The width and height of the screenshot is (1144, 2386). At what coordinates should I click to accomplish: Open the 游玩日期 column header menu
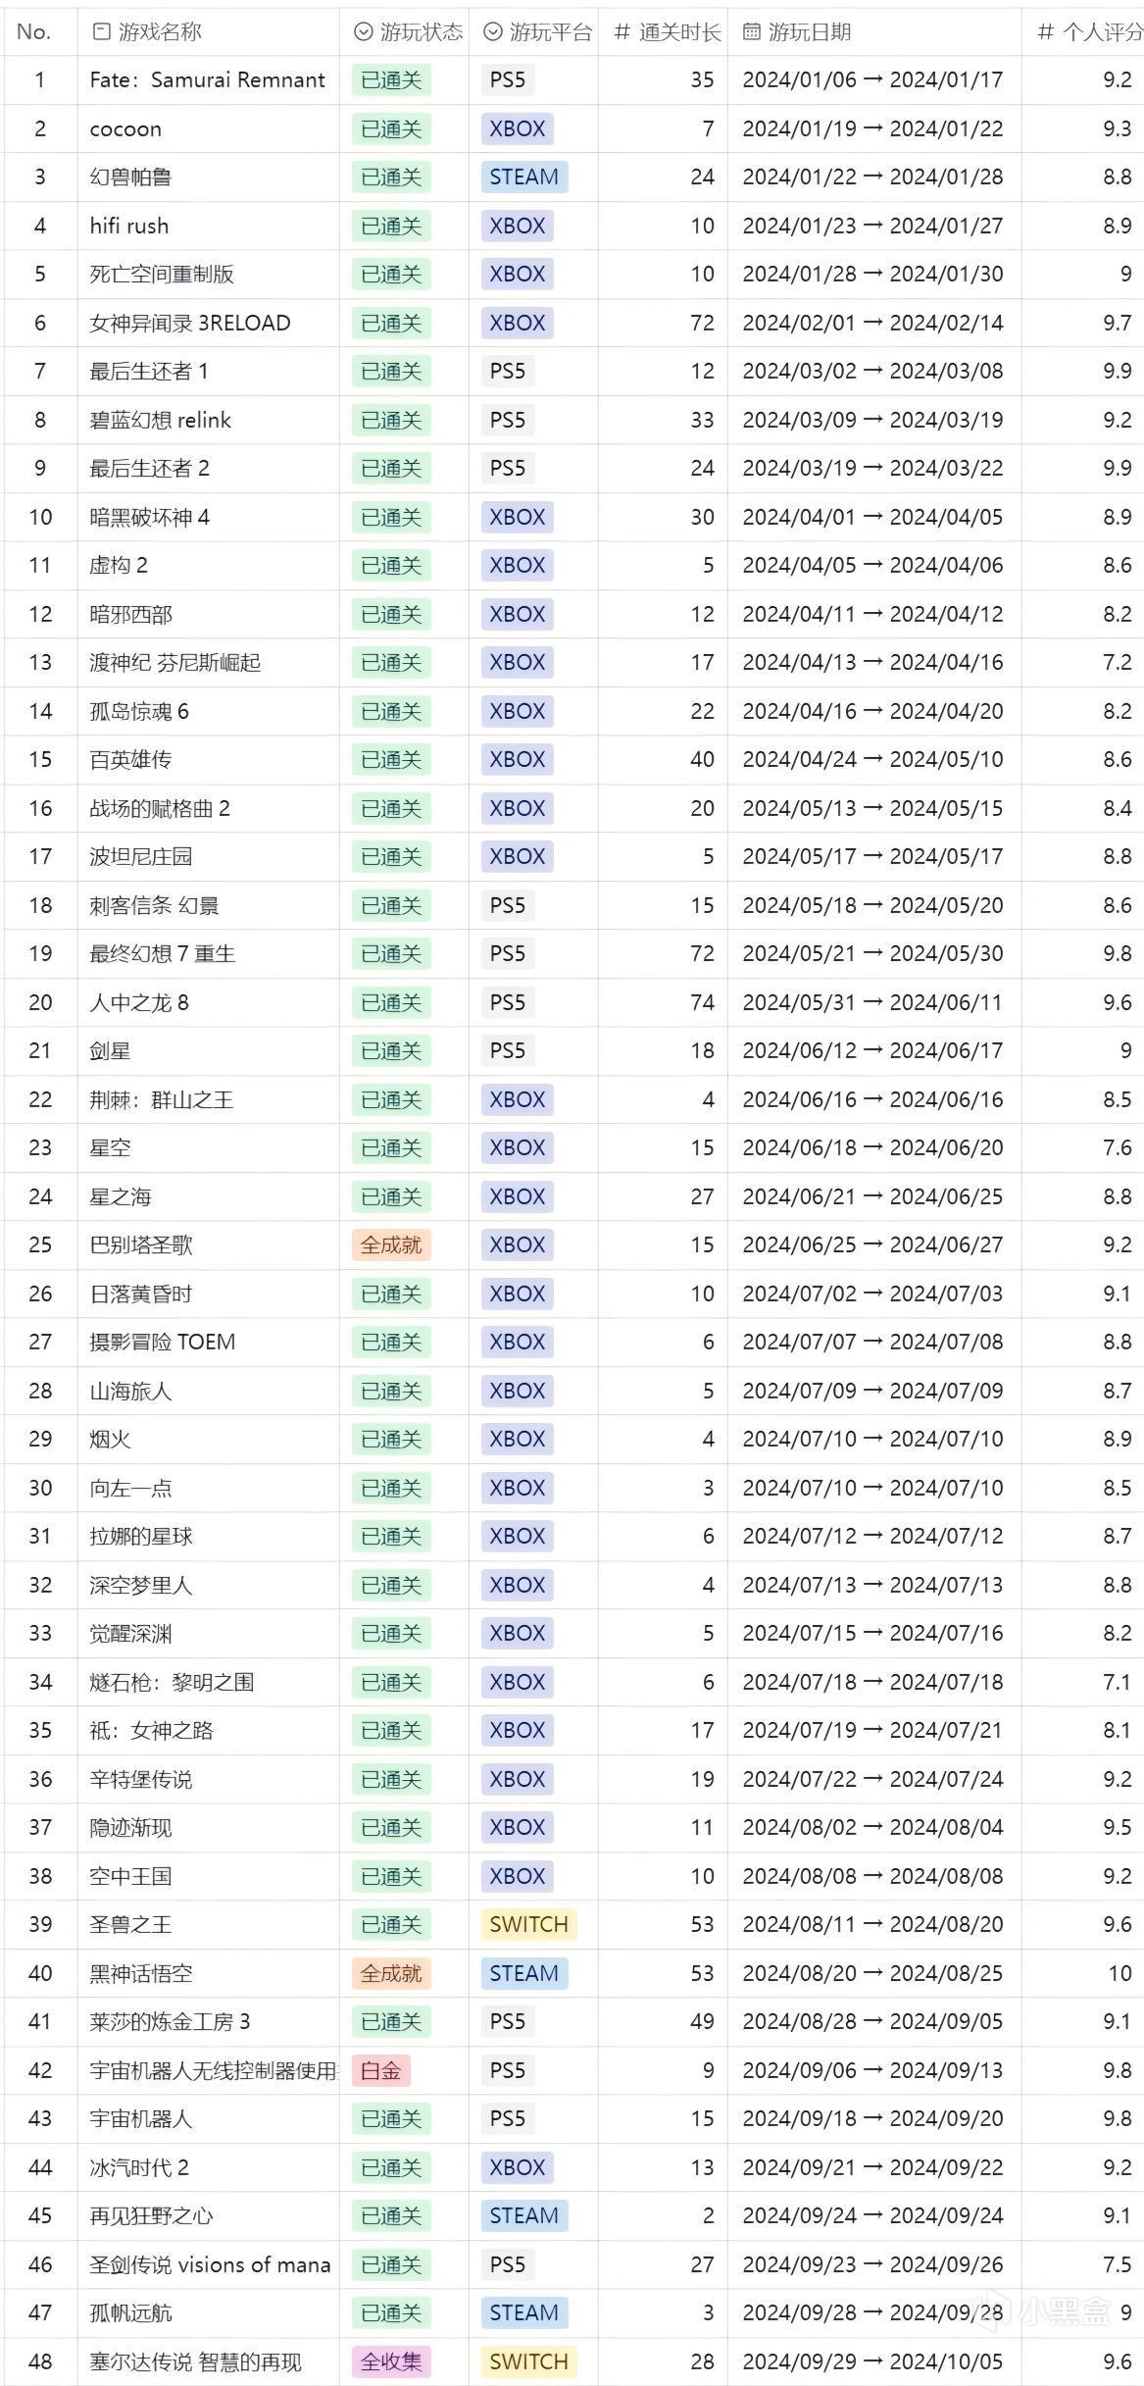tap(809, 32)
